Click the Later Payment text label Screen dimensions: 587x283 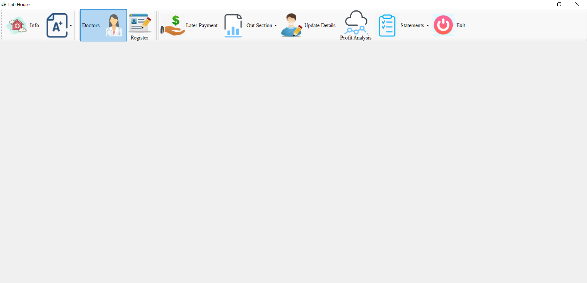coord(201,25)
